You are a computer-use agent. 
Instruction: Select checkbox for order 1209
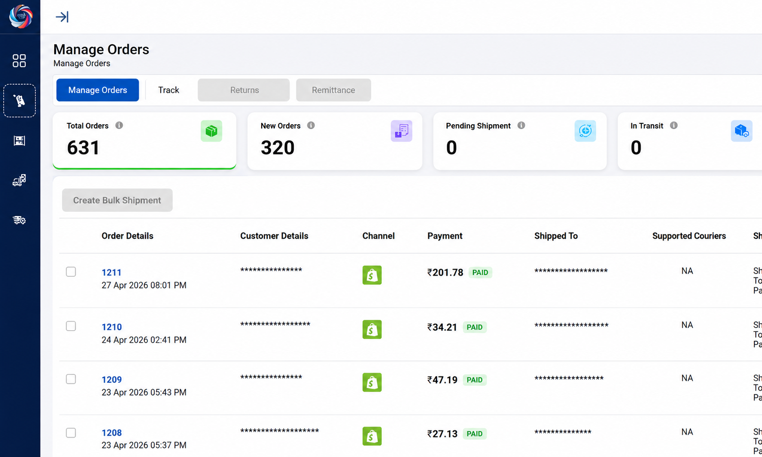click(x=71, y=379)
